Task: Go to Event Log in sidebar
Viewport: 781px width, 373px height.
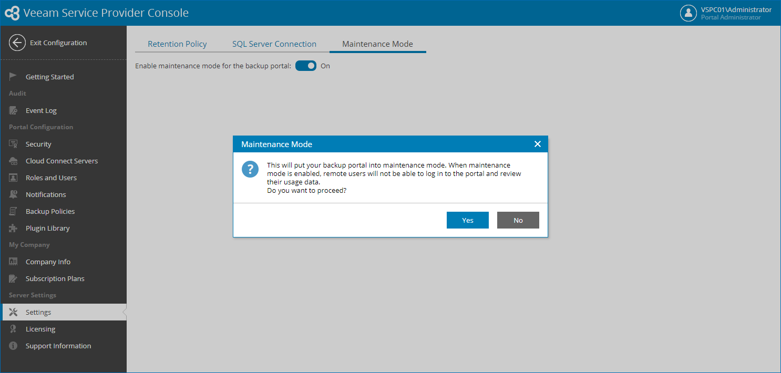Action: click(x=63, y=110)
